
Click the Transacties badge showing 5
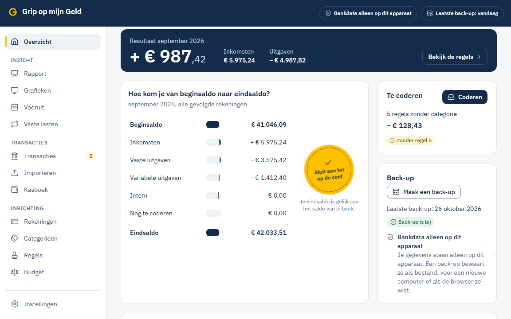tap(91, 156)
